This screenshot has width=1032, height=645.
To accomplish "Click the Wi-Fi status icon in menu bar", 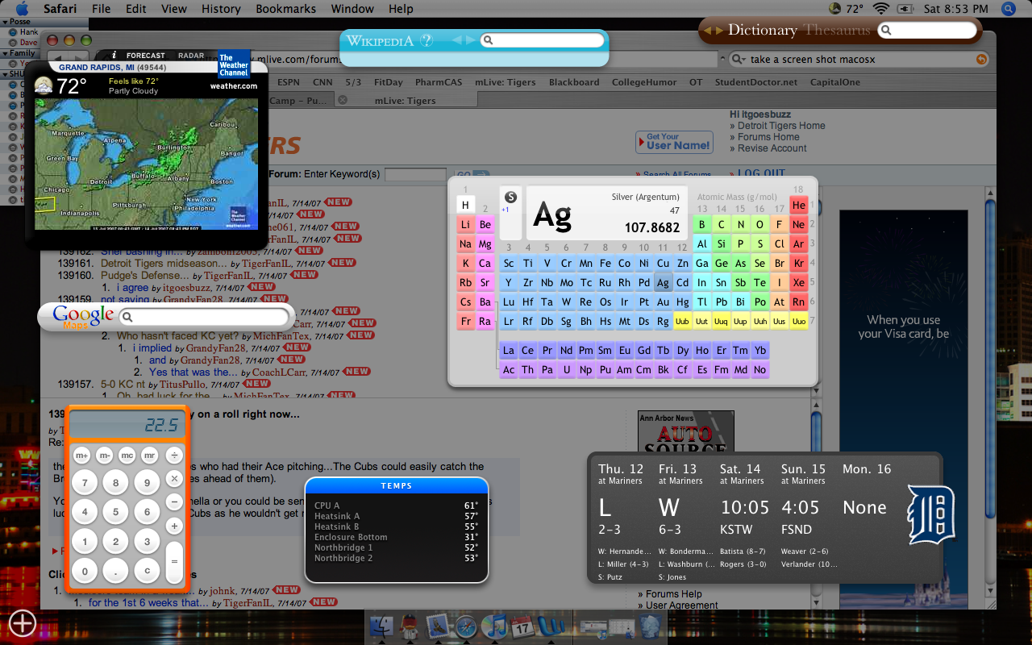I will (880, 9).
